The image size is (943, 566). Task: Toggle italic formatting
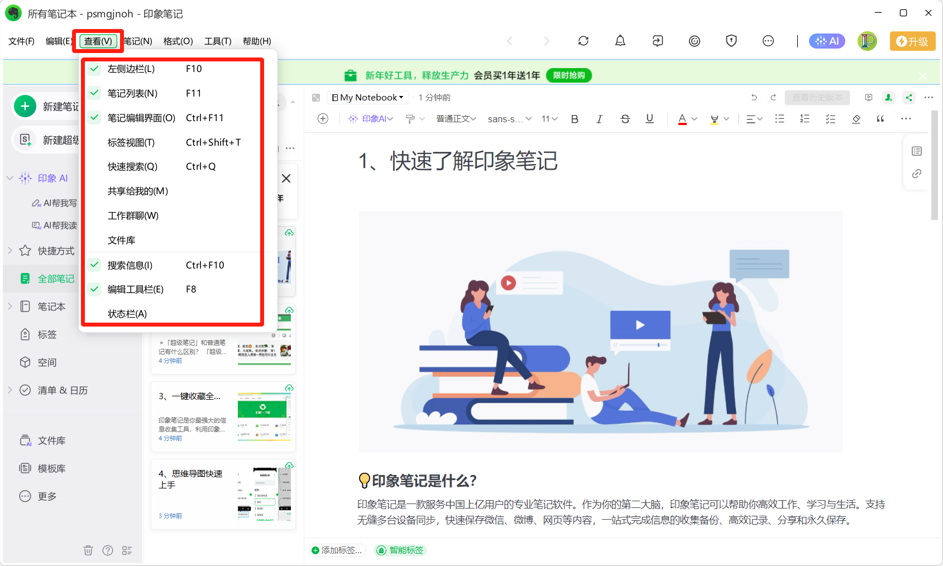point(600,119)
